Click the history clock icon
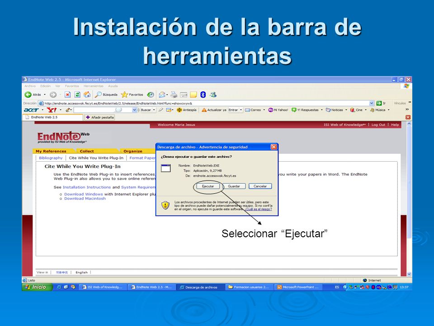This screenshot has width=434, height=326. pos(150,95)
